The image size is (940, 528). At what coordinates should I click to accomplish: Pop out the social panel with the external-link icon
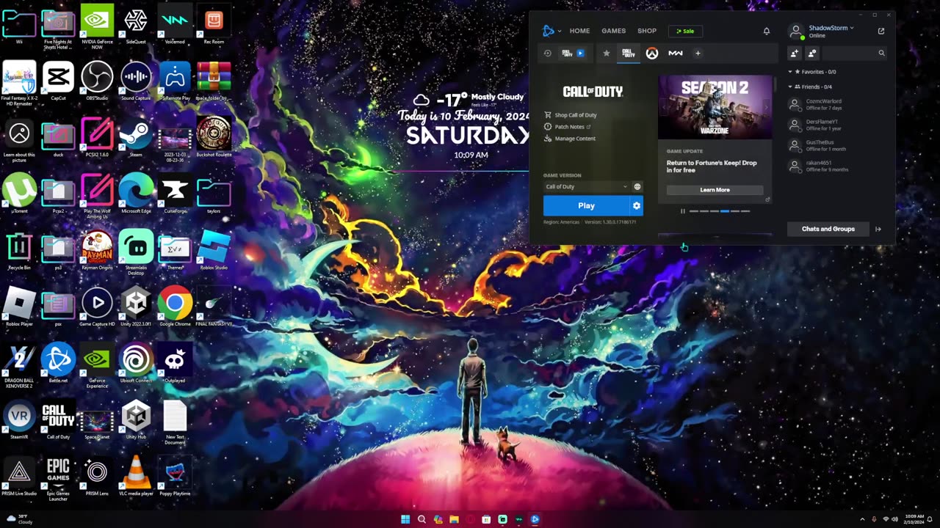[881, 31]
